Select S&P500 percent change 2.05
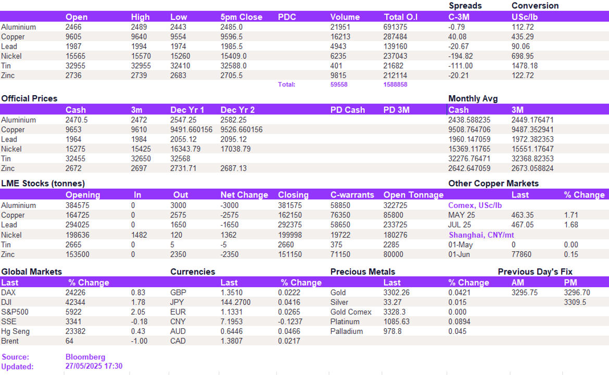Viewport: 609px width, 375px height. tap(138, 312)
